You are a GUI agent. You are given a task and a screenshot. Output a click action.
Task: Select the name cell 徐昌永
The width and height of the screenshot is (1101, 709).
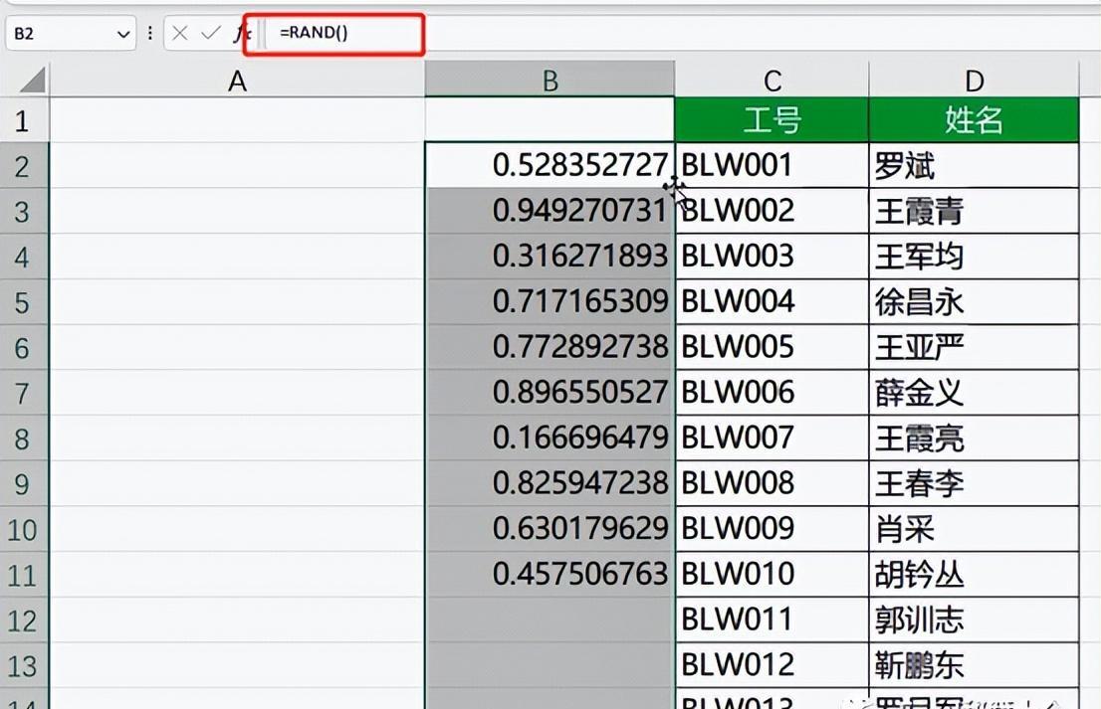click(974, 301)
